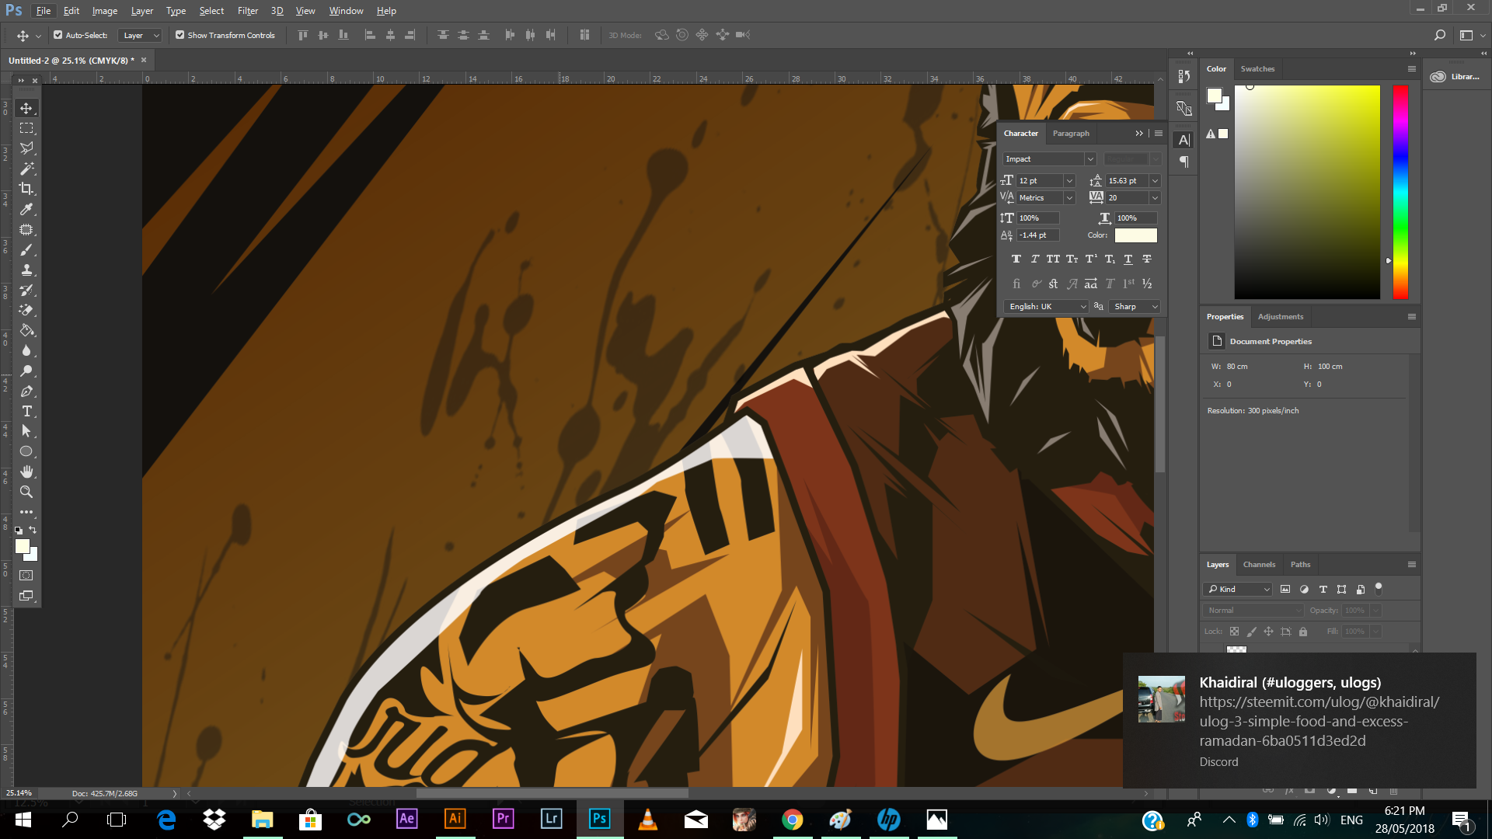Open the Auto-Select Layer dropdown
The image size is (1492, 839).
tap(141, 35)
